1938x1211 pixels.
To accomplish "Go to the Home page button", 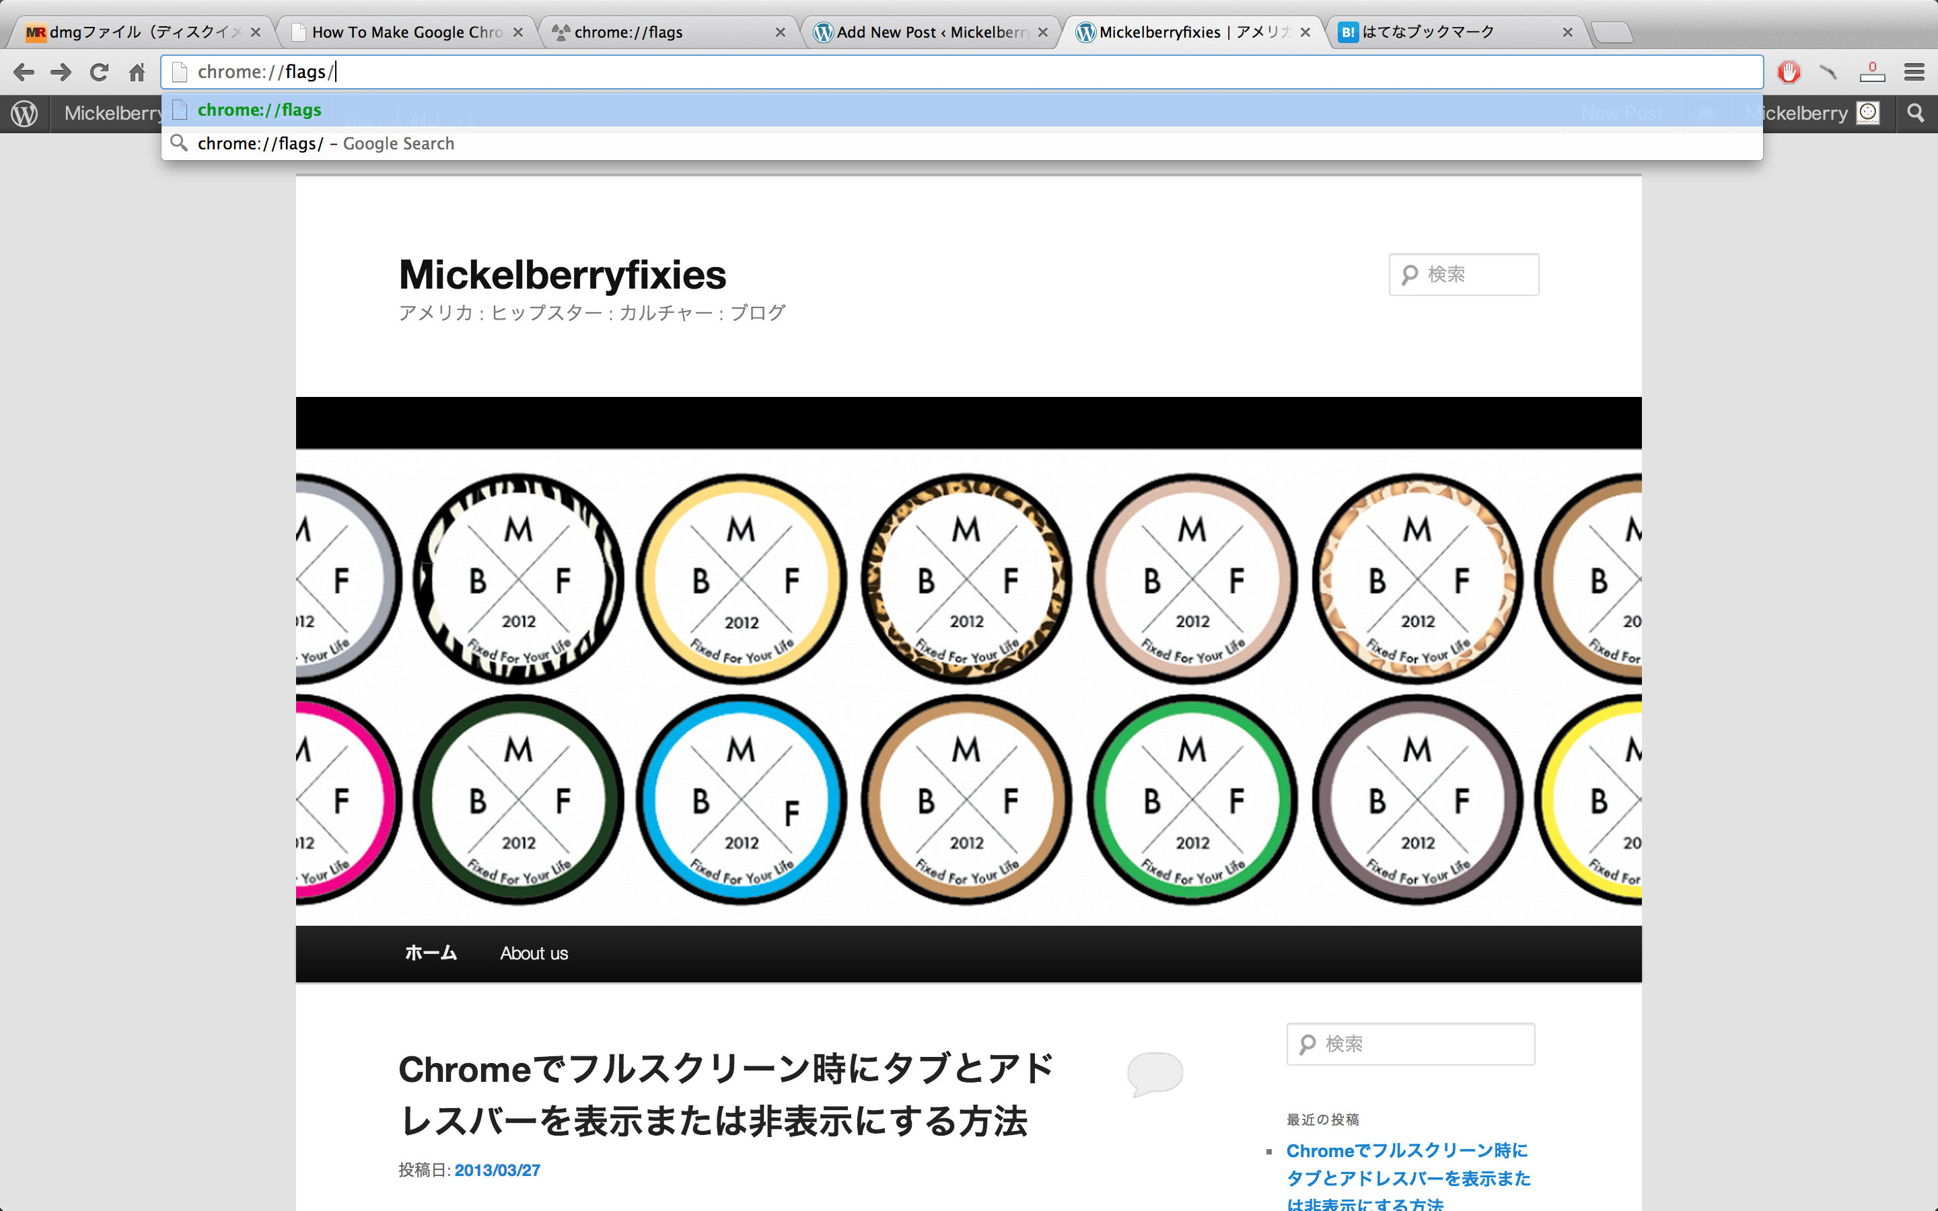I will point(137,72).
